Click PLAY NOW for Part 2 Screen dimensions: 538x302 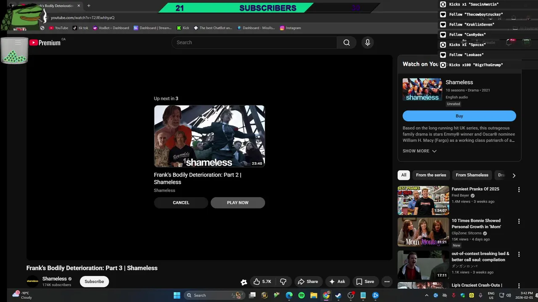click(x=237, y=203)
